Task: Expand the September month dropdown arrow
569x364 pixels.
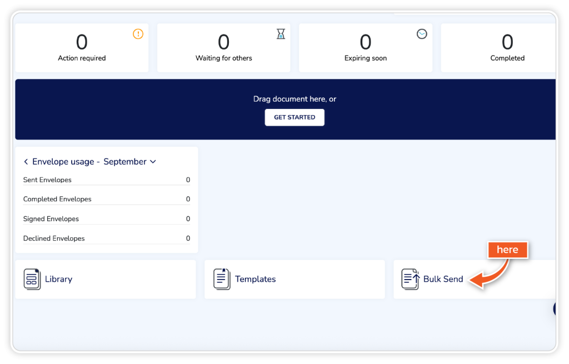Action: 153,162
